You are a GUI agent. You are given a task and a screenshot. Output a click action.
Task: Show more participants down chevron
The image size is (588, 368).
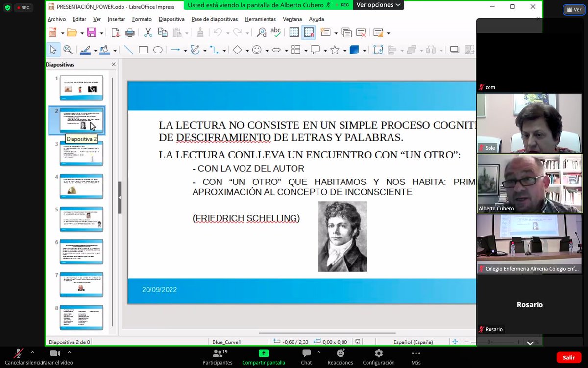click(530, 343)
